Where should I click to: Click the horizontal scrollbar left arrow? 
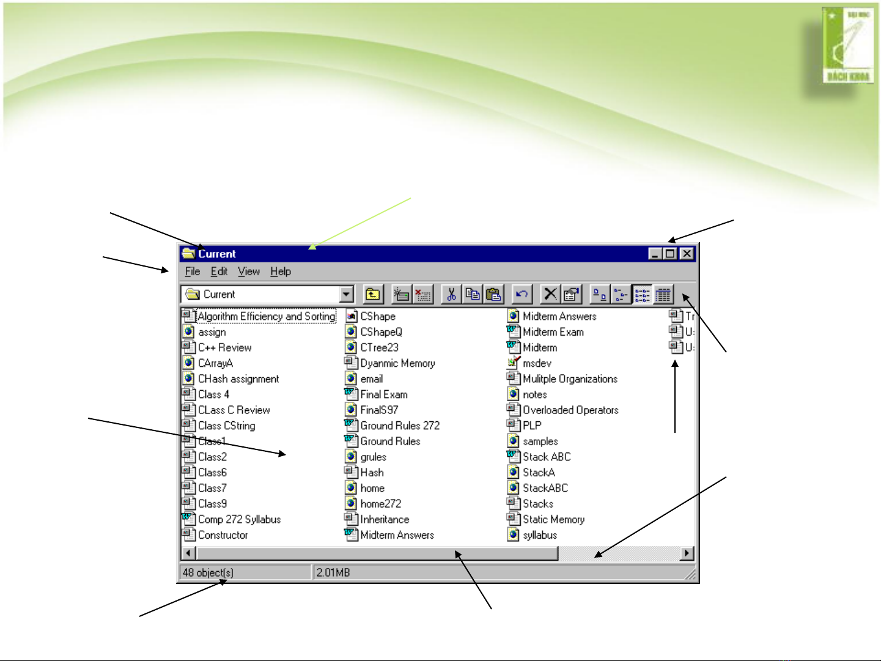(189, 553)
